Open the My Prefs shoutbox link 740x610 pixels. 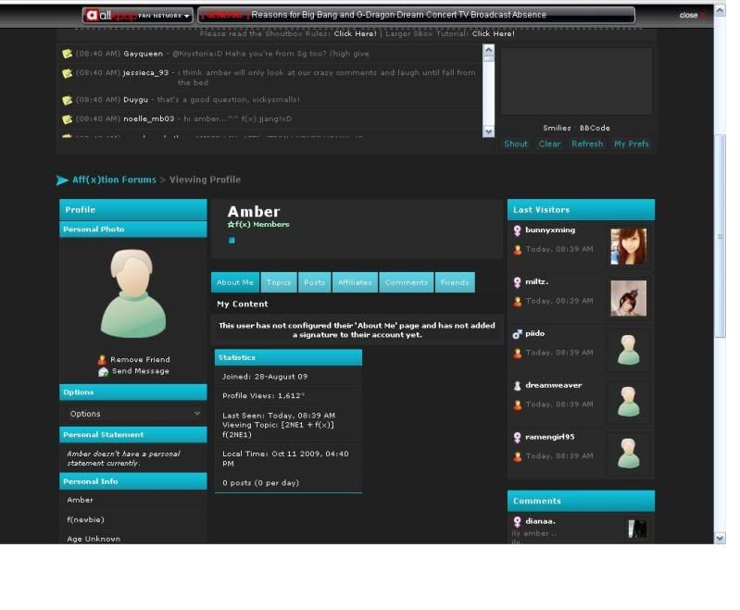click(x=632, y=144)
